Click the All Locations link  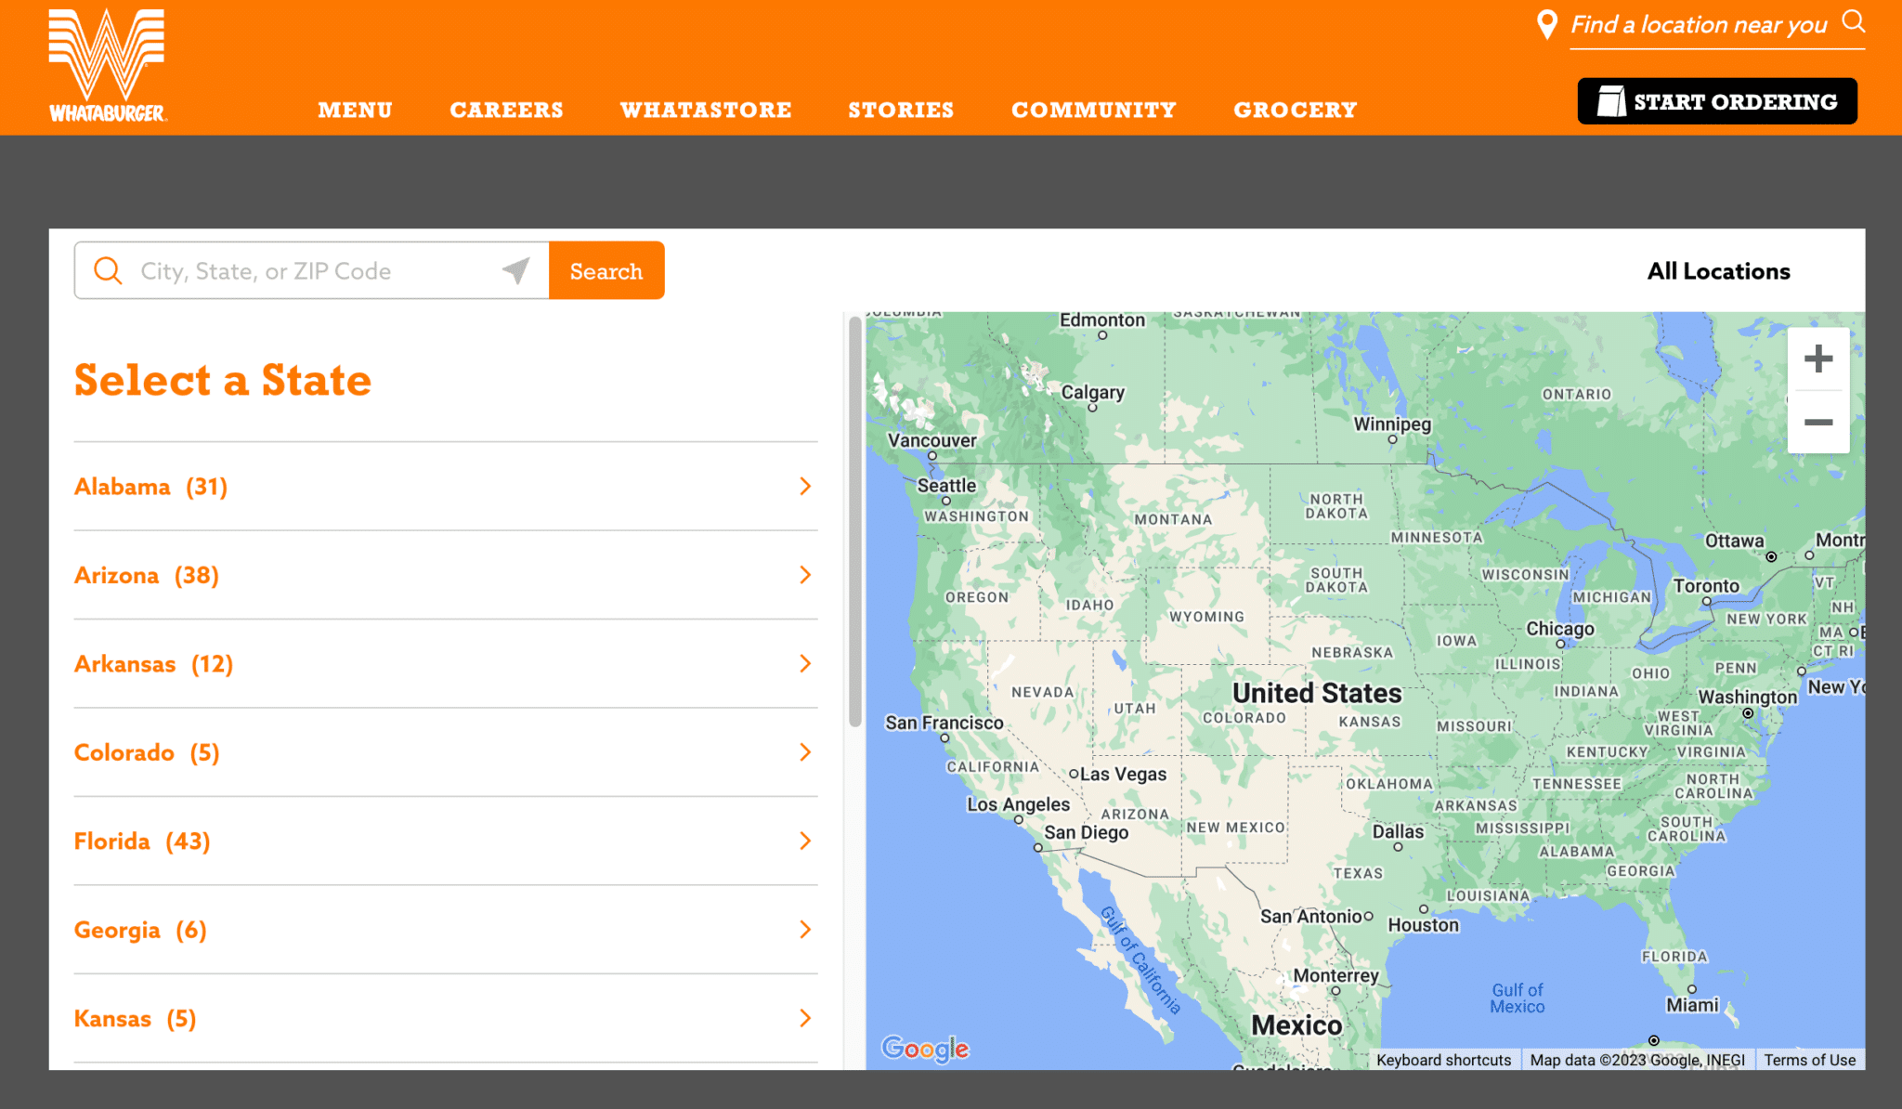click(x=1718, y=271)
